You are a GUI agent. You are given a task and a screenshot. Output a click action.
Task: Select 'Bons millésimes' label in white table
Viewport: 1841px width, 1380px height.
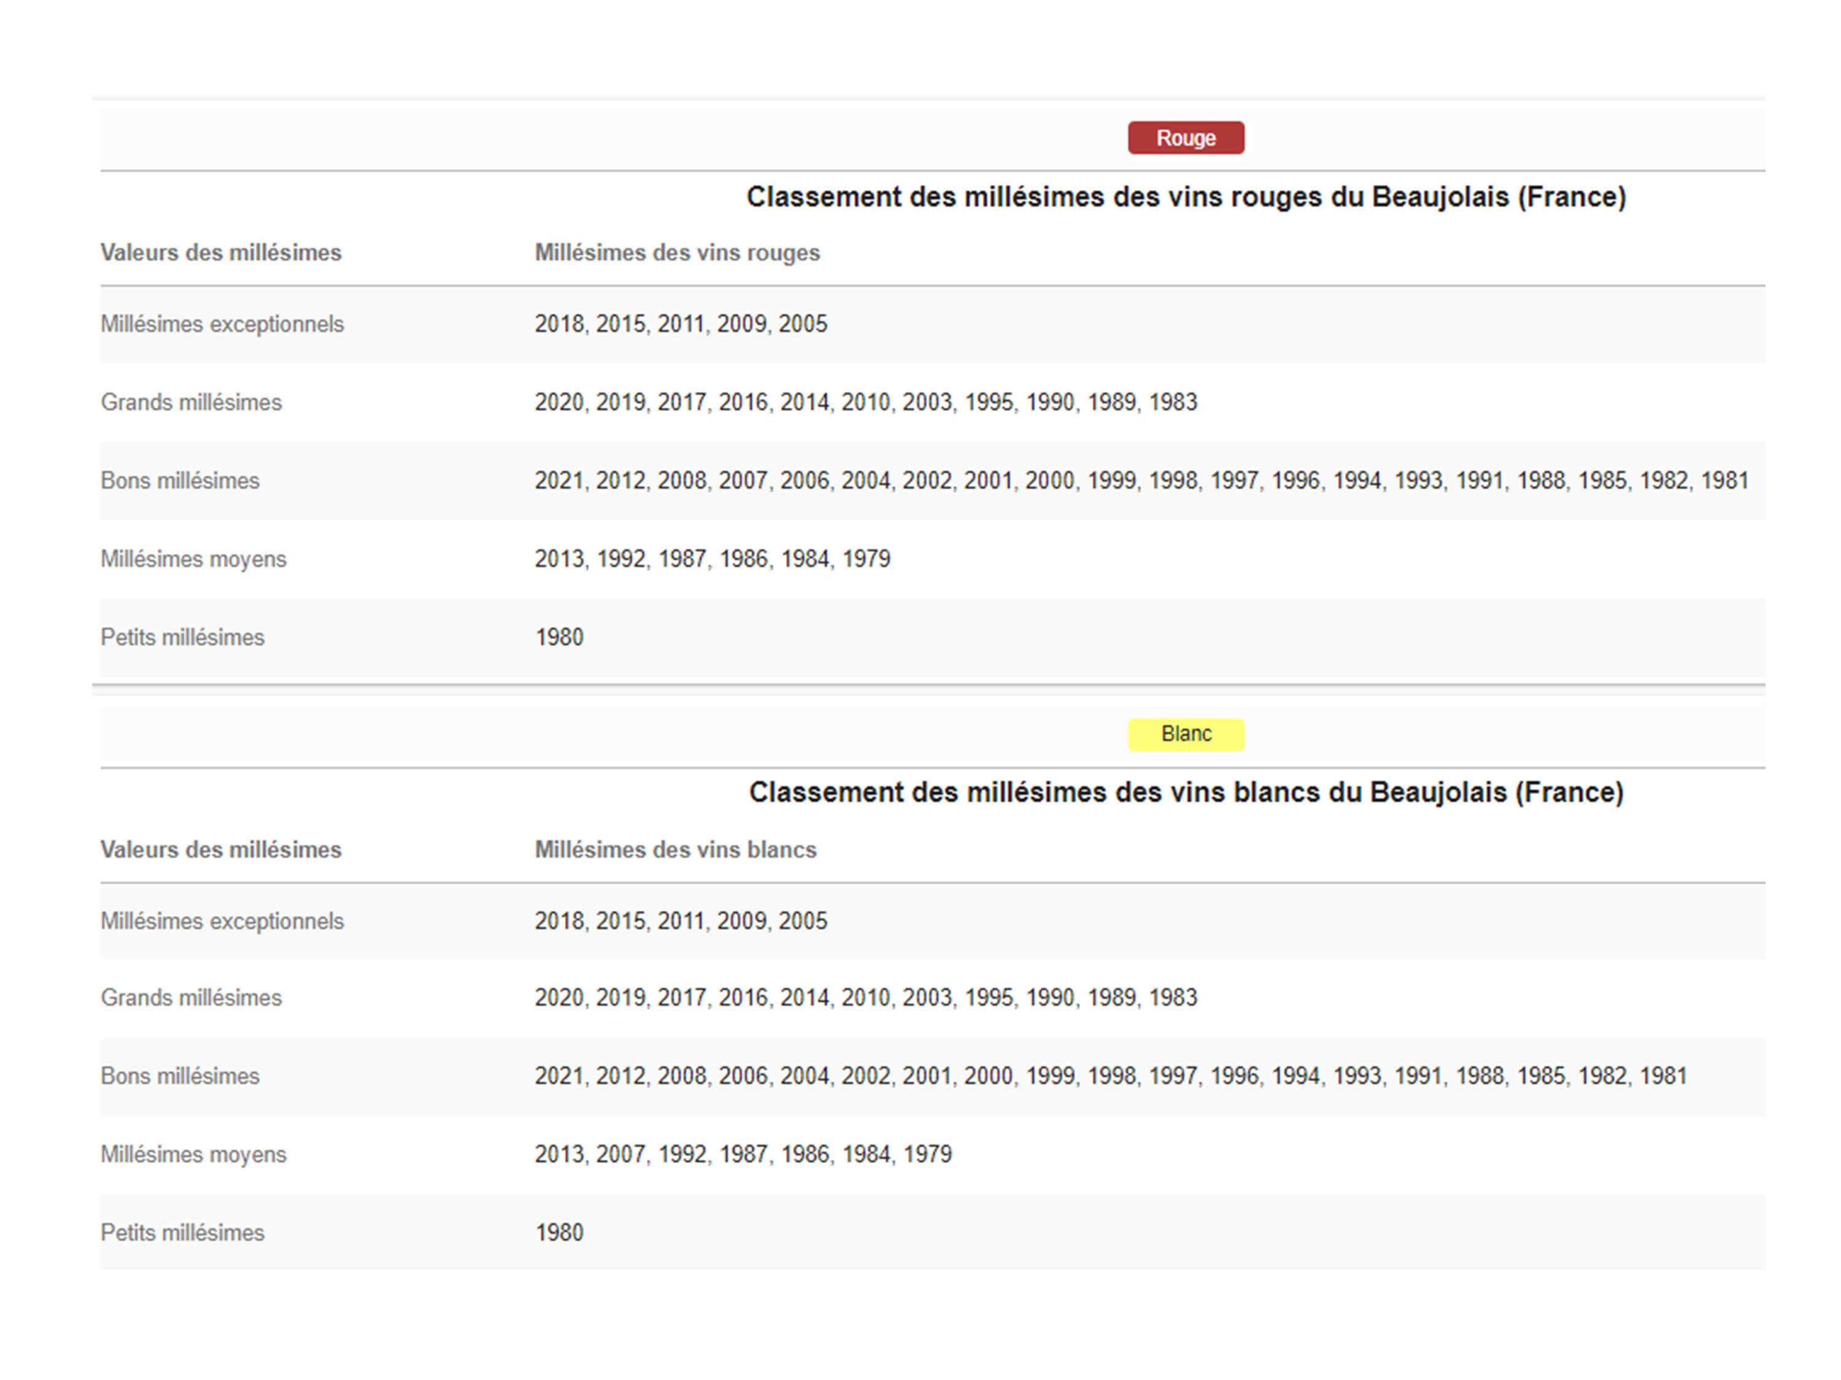point(180,1076)
